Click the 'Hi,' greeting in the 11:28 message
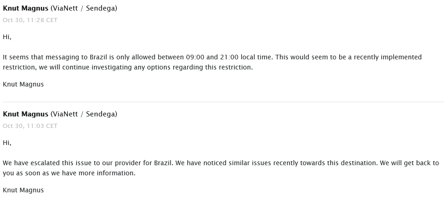444x202 pixels. (x=7, y=37)
